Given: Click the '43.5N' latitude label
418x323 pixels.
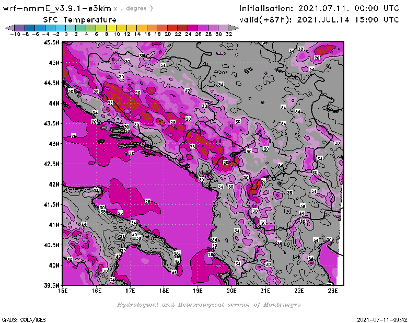Looking at the screenshot, I should (52, 123).
